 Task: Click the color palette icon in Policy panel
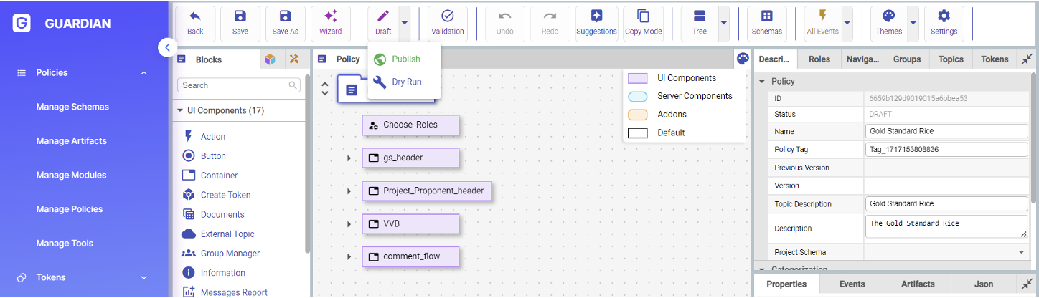point(743,59)
